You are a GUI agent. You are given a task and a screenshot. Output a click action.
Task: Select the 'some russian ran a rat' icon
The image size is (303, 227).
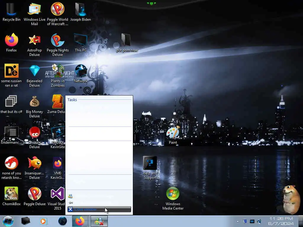pyautogui.click(x=12, y=75)
